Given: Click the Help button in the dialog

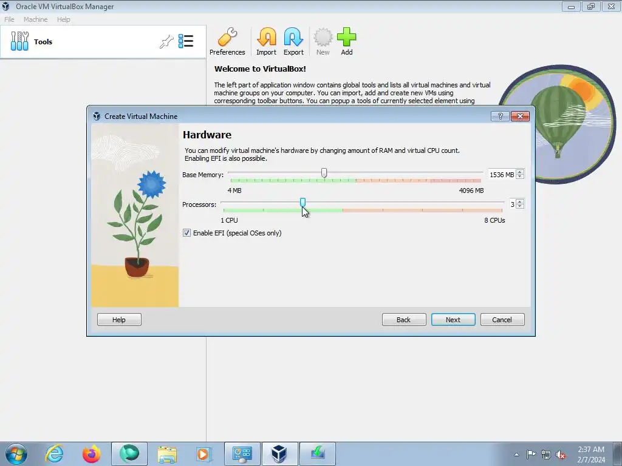Looking at the screenshot, I should (x=119, y=320).
